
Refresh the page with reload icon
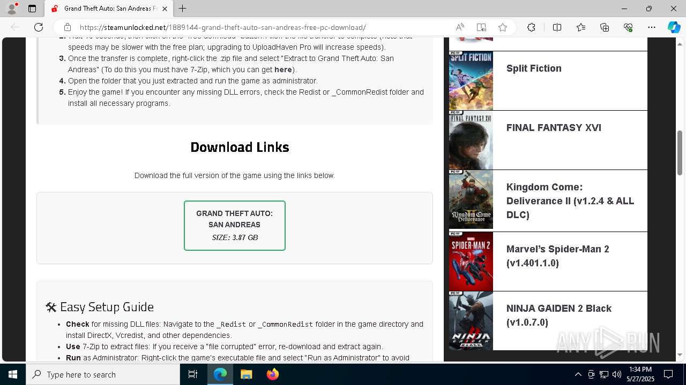coord(39,27)
